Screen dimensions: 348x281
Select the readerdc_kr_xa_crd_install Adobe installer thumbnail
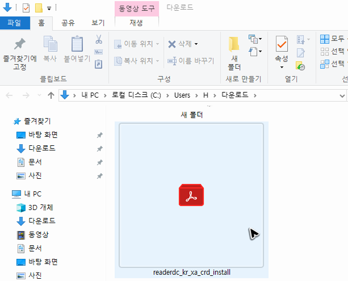pos(191,195)
